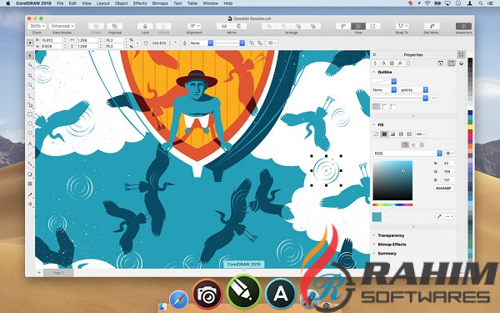The image size is (500, 313).
Task: Open outline width None dropdown in Properties
Action: tap(384, 90)
